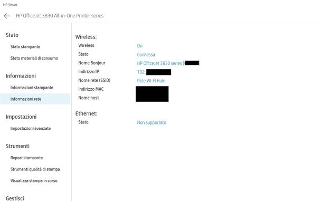Screen dimensions: 322x201
Task: Click the Ethernet: section heading
Action: click(86, 113)
